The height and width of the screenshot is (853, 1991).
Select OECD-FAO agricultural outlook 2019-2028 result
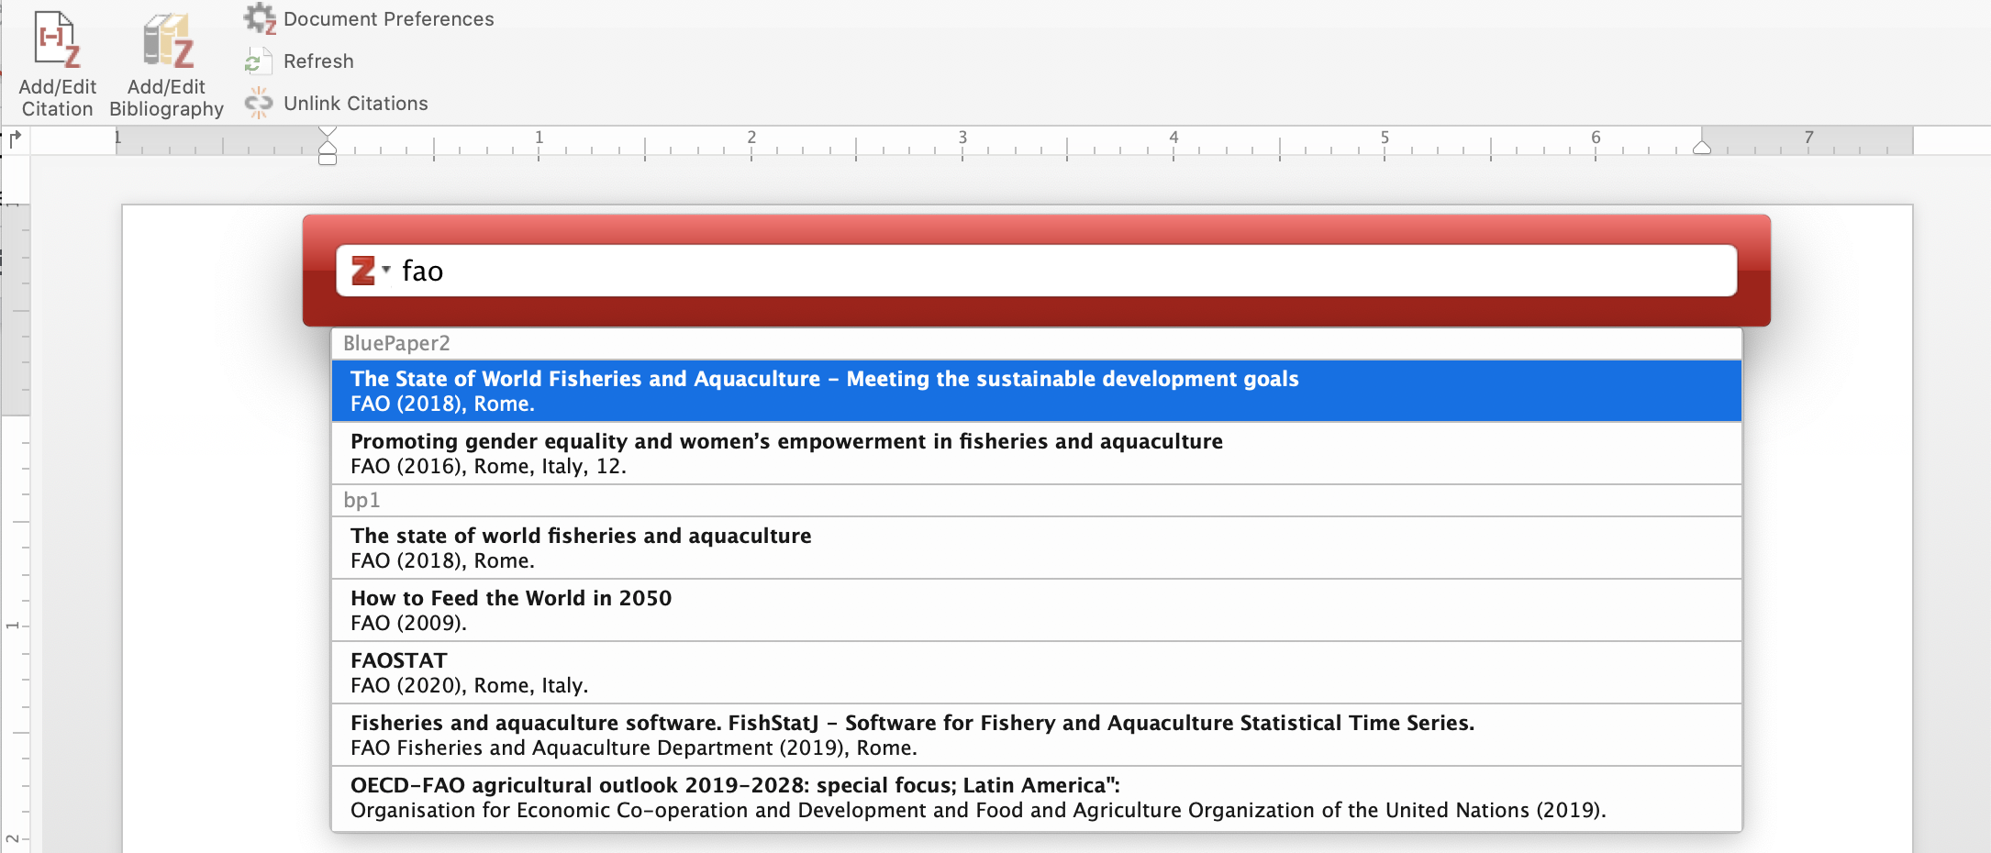coord(1037,797)
